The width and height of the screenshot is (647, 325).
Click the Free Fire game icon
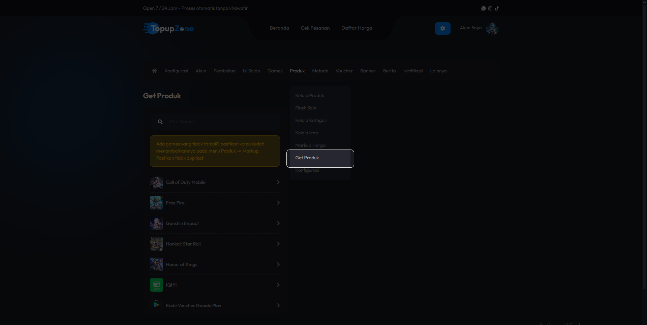point(156,203)
